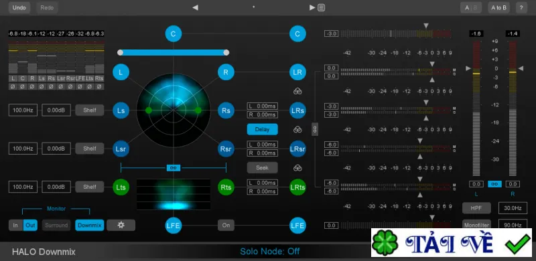This screenshot has height=261, width=536.
Task: Select the R channel node
Action: tap(226, 72)
